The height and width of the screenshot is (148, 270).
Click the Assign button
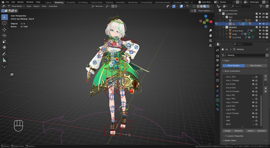point(228,131)
